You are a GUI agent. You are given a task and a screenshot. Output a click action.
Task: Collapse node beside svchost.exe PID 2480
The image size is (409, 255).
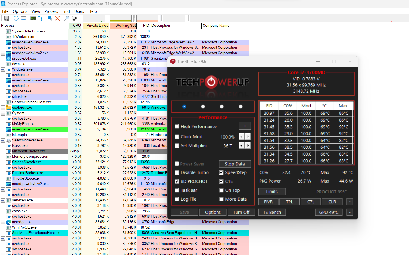click(x=3, y=238)
